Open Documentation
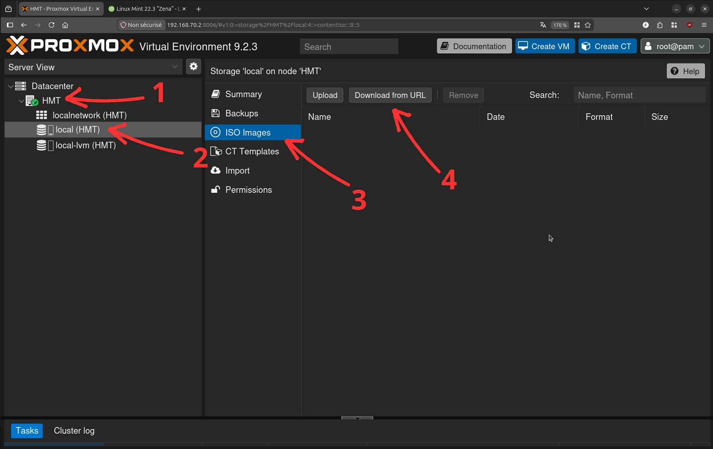This screenshot has width=713, height=449. 474,46
